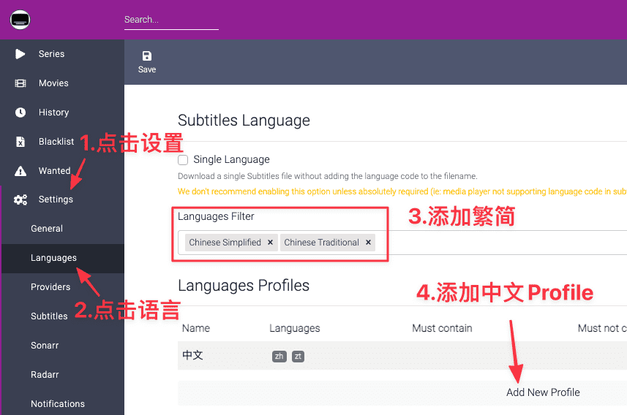The height and width of the screenshot is (415, 627).
Task: Click the Blacklist file icon
Action: pyautogui.click(x=20, y=142)
